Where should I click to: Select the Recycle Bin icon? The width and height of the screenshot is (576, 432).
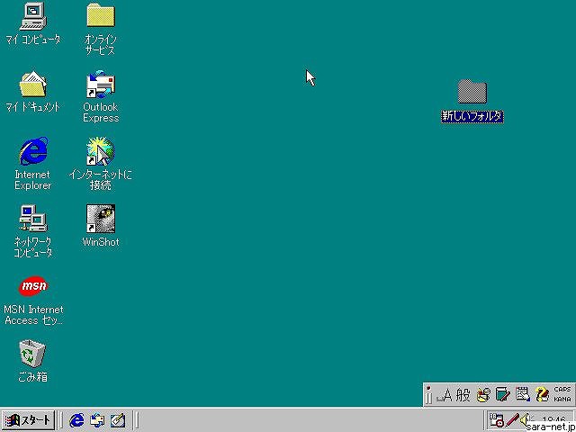tap(33, 354)
